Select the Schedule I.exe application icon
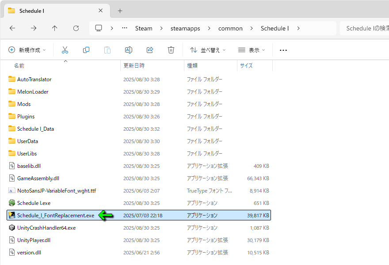 click(x=11, y=203)
